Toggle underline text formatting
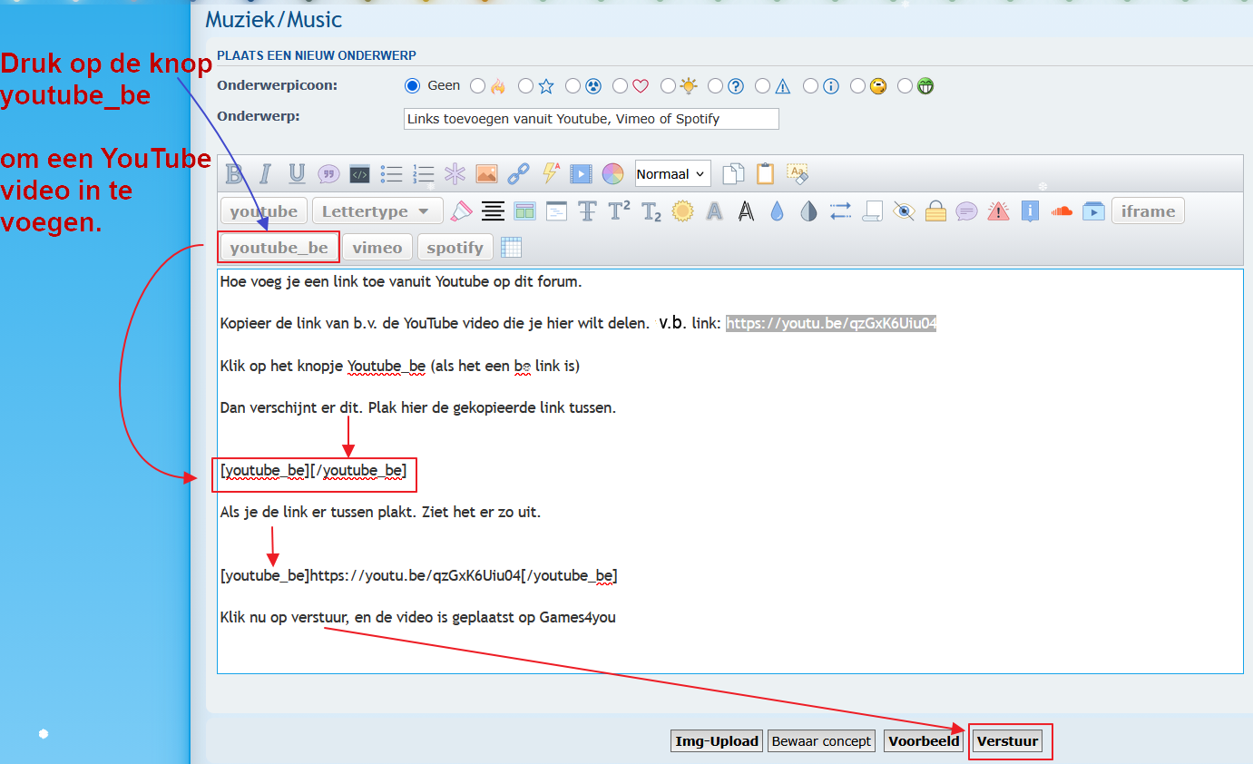Image resolution: width=1253 pixels, height=764 pixels. tap(297, 173)
